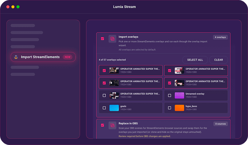
Task: Click the 1920×1080 size under hype_boss
Action: tap(191, 109)
